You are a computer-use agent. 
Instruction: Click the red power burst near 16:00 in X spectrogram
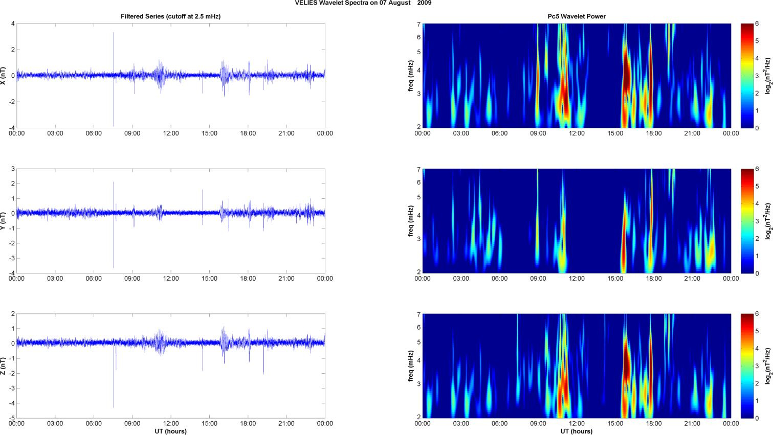pos(627,74)
